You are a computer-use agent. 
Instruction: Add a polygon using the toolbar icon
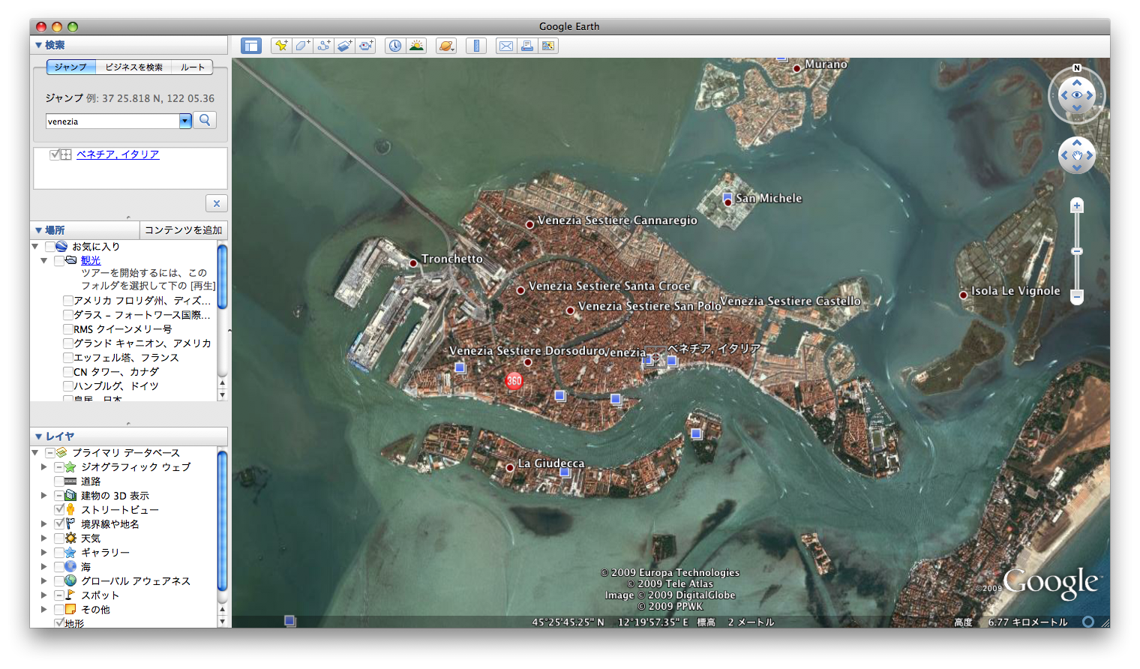point(302,46)
